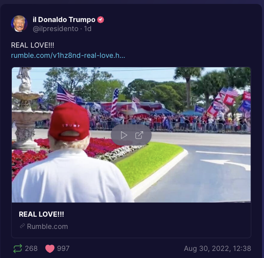Open the rumble.com/v1hz8nd-real-love link
Image resolution: width=264 pixels, height=258 pixels.
coord(68,55)
